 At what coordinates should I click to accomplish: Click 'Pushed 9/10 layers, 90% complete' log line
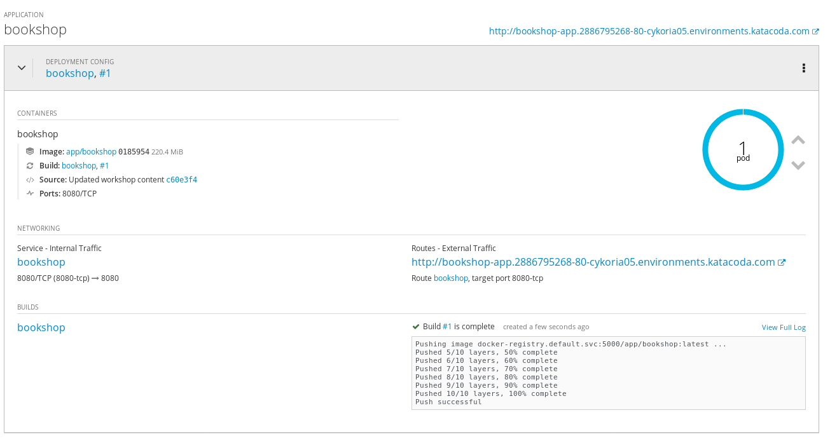(486, 385)
